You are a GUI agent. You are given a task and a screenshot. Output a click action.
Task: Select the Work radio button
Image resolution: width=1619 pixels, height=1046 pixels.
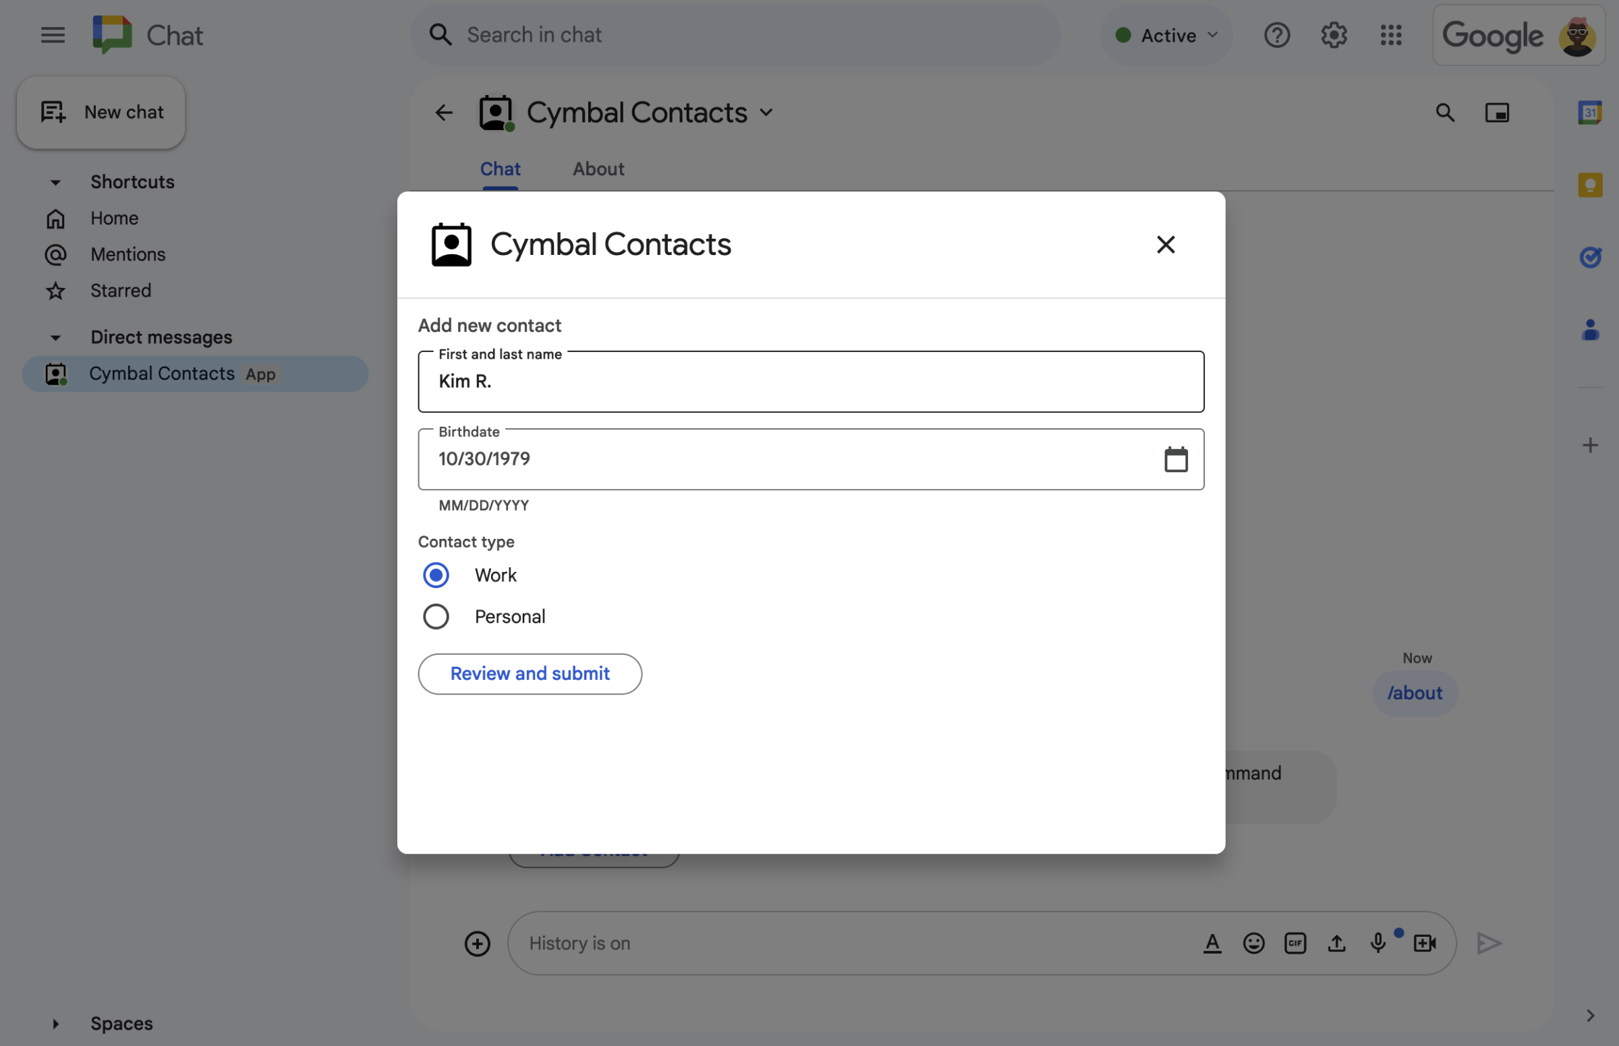coord(436,575)
